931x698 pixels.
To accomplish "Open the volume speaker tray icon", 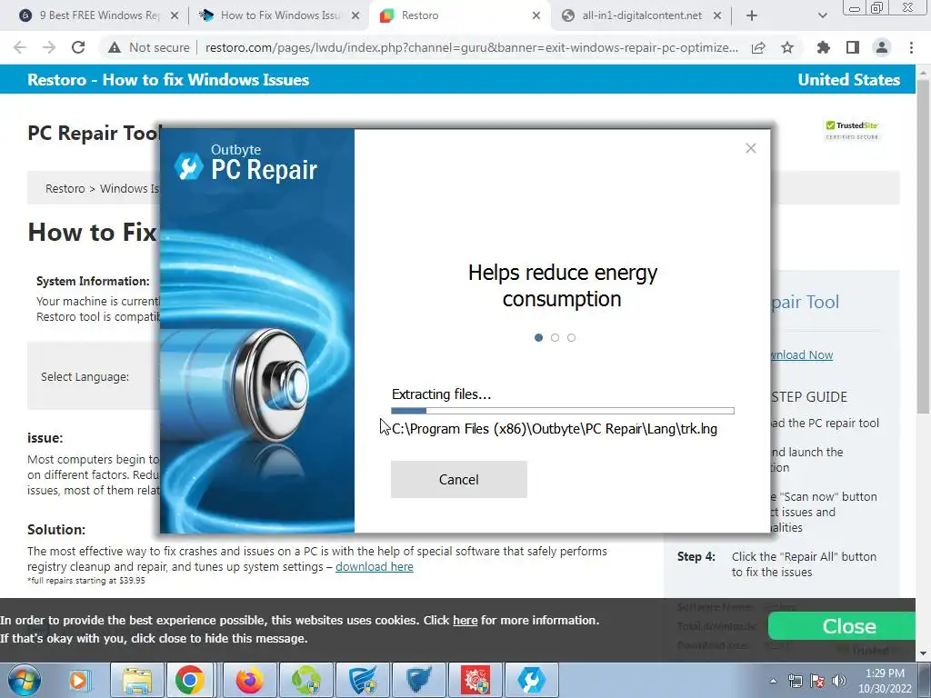I will tap(839, 681).
